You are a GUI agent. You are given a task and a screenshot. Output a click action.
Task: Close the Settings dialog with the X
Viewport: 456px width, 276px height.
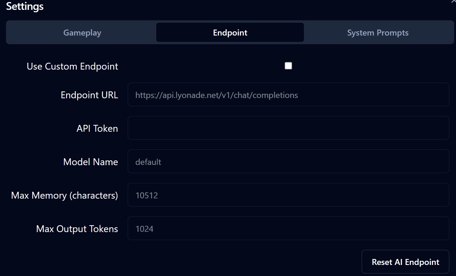454,1
